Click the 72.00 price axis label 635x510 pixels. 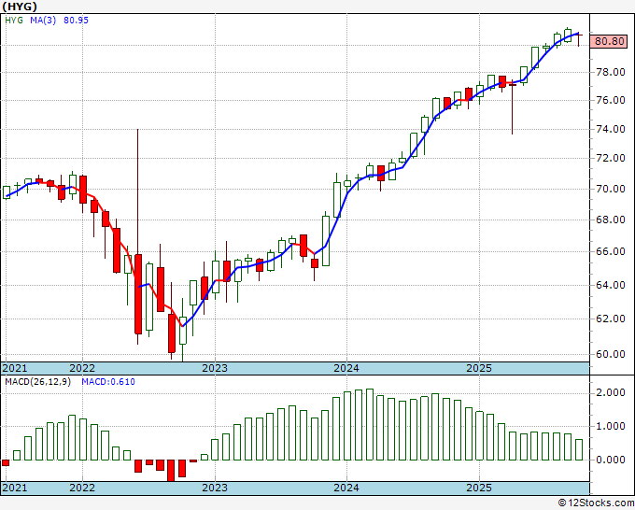click(x=611, y=159)
